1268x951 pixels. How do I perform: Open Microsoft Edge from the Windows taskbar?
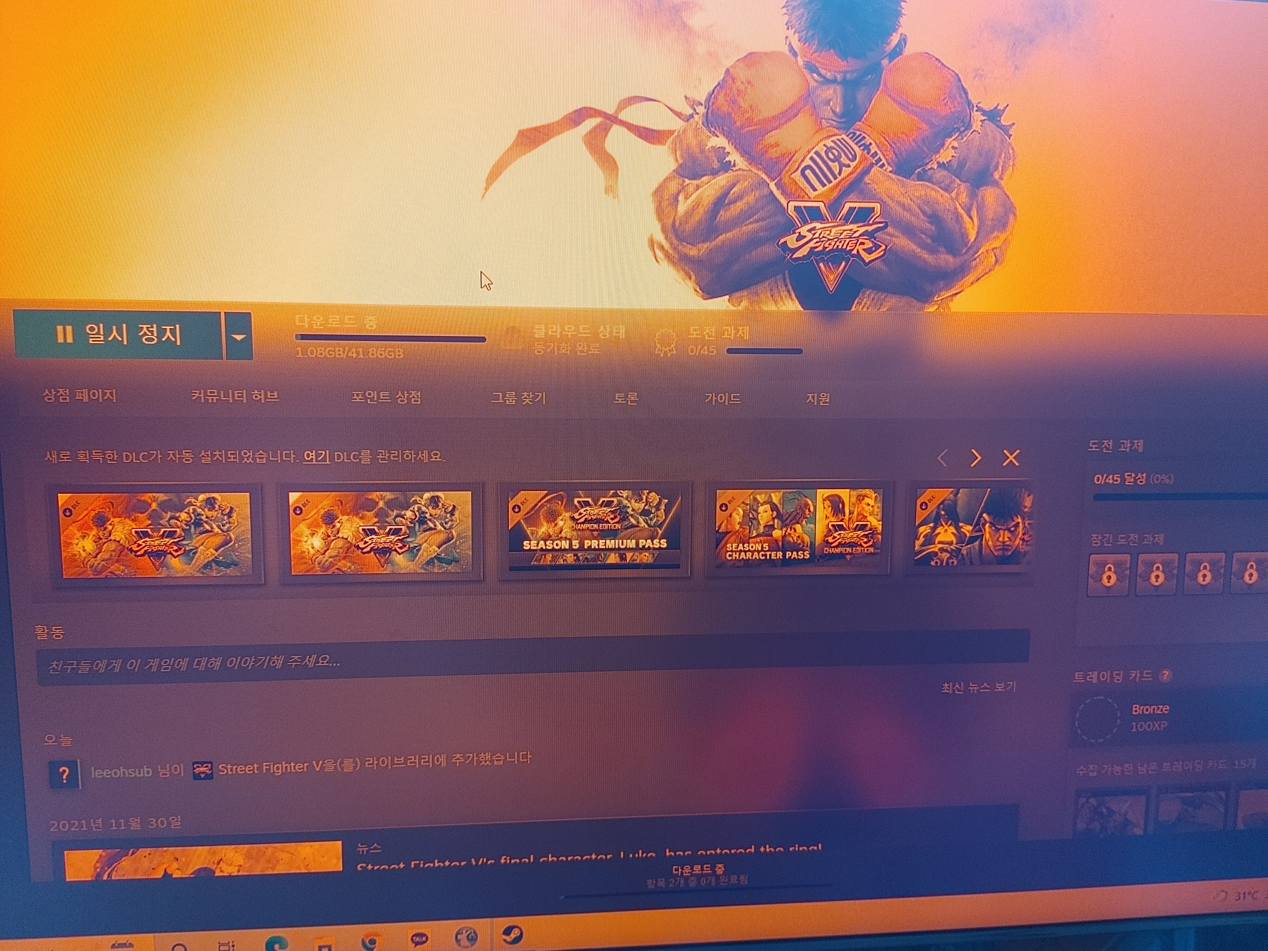(x=276, y=943)
